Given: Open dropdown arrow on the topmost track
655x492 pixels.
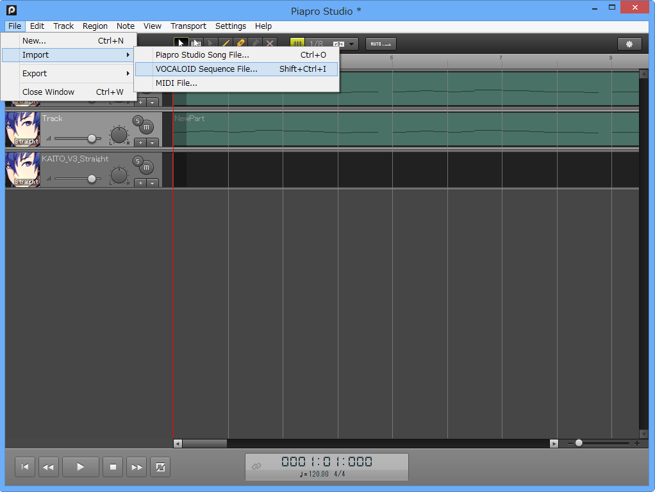Looking at the screenshot, I should pyautogui.click(x=153, y=102).
